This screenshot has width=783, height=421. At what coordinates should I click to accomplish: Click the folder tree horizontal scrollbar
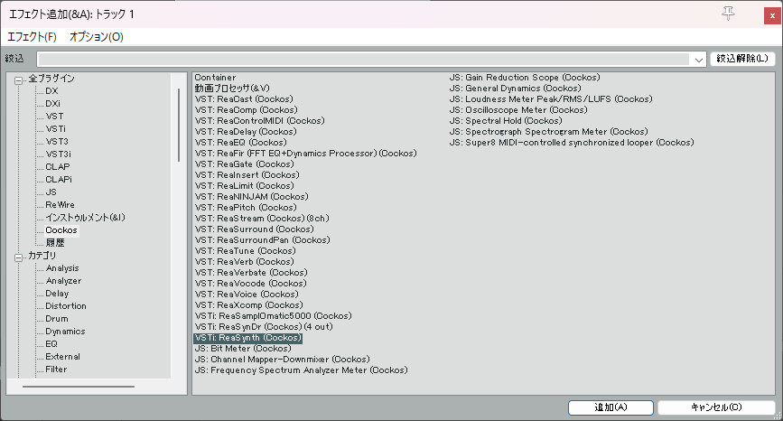click(79, 387)
